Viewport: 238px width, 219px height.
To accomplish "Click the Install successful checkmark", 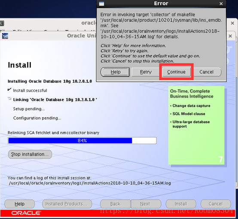I will tap(9, 89).
